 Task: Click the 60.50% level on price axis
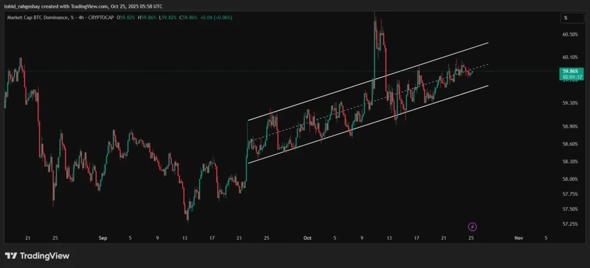569,35
